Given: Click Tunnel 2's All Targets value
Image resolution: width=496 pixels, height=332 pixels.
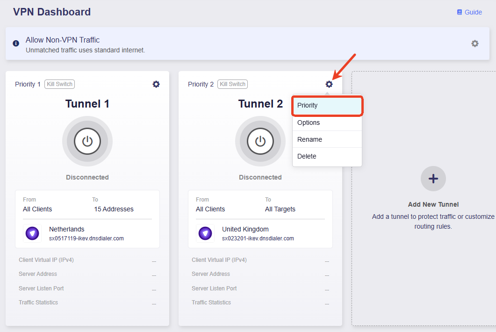Looking at the screenshot, I should tap(280, 209).
